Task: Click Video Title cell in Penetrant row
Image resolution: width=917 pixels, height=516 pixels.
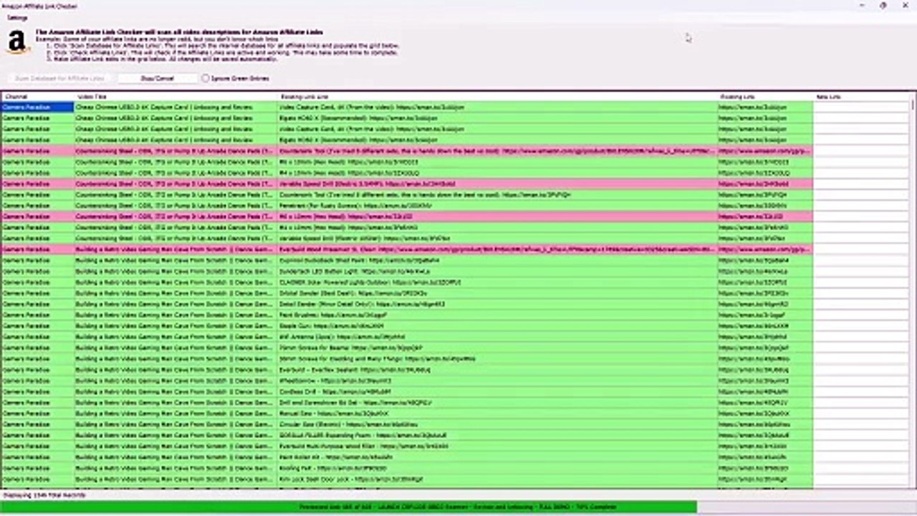Action: pyautogui.click(x=176, y=206)
